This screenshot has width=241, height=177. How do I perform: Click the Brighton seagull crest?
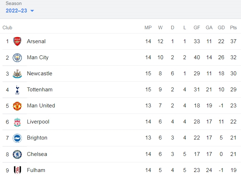tap(17, 138)
